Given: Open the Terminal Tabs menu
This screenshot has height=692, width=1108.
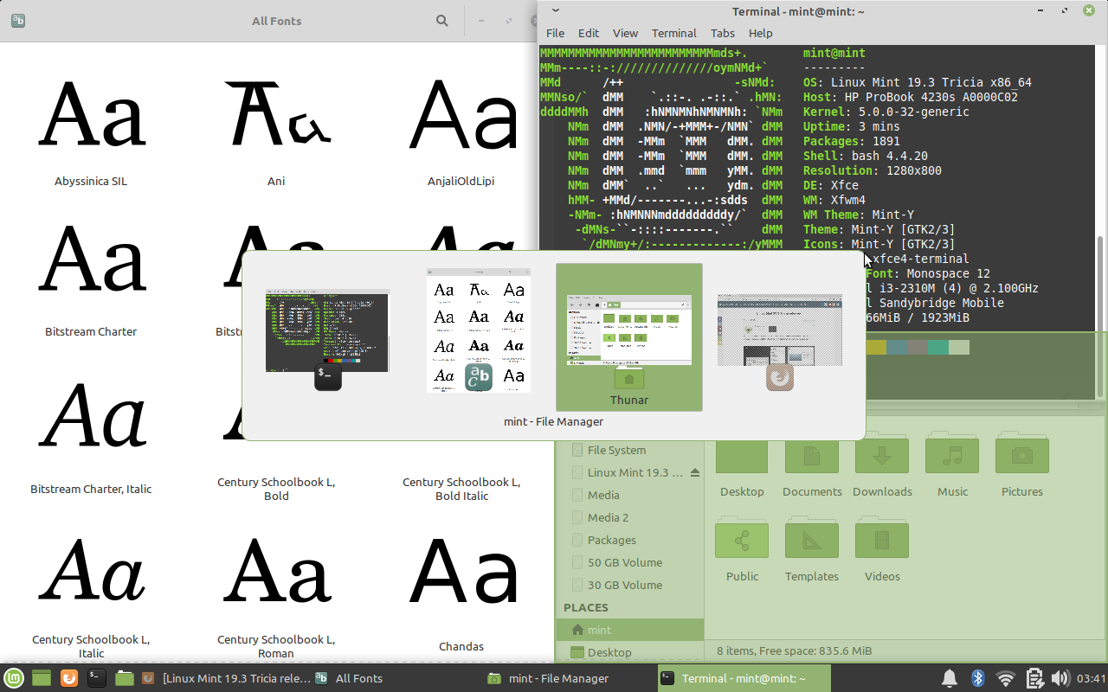Looking at the screenshot, I should tap(723, 33).
